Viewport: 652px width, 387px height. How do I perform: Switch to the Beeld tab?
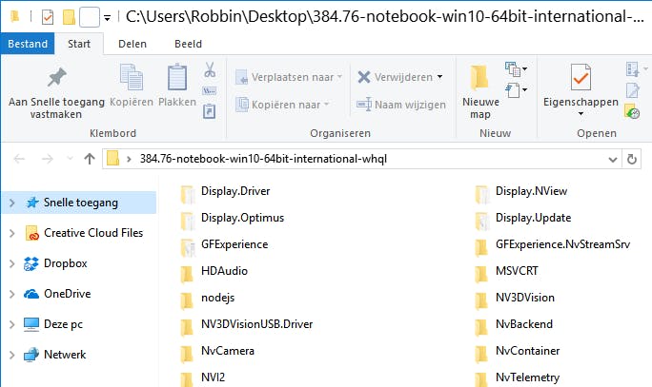188,44
